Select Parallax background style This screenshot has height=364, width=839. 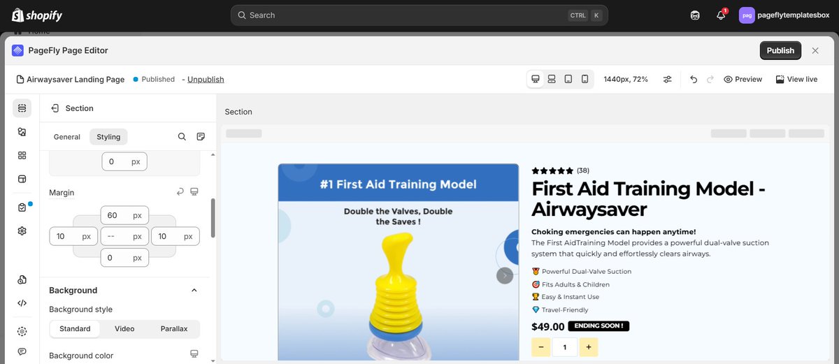(x=174, y=329)
